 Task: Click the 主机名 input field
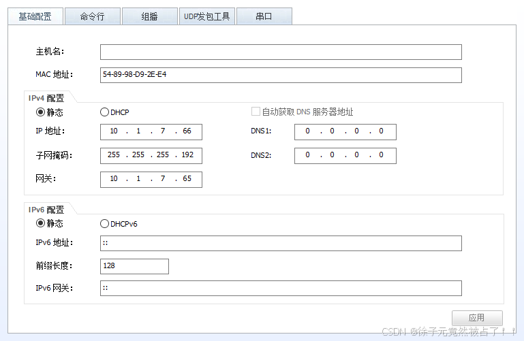point(281,52)
